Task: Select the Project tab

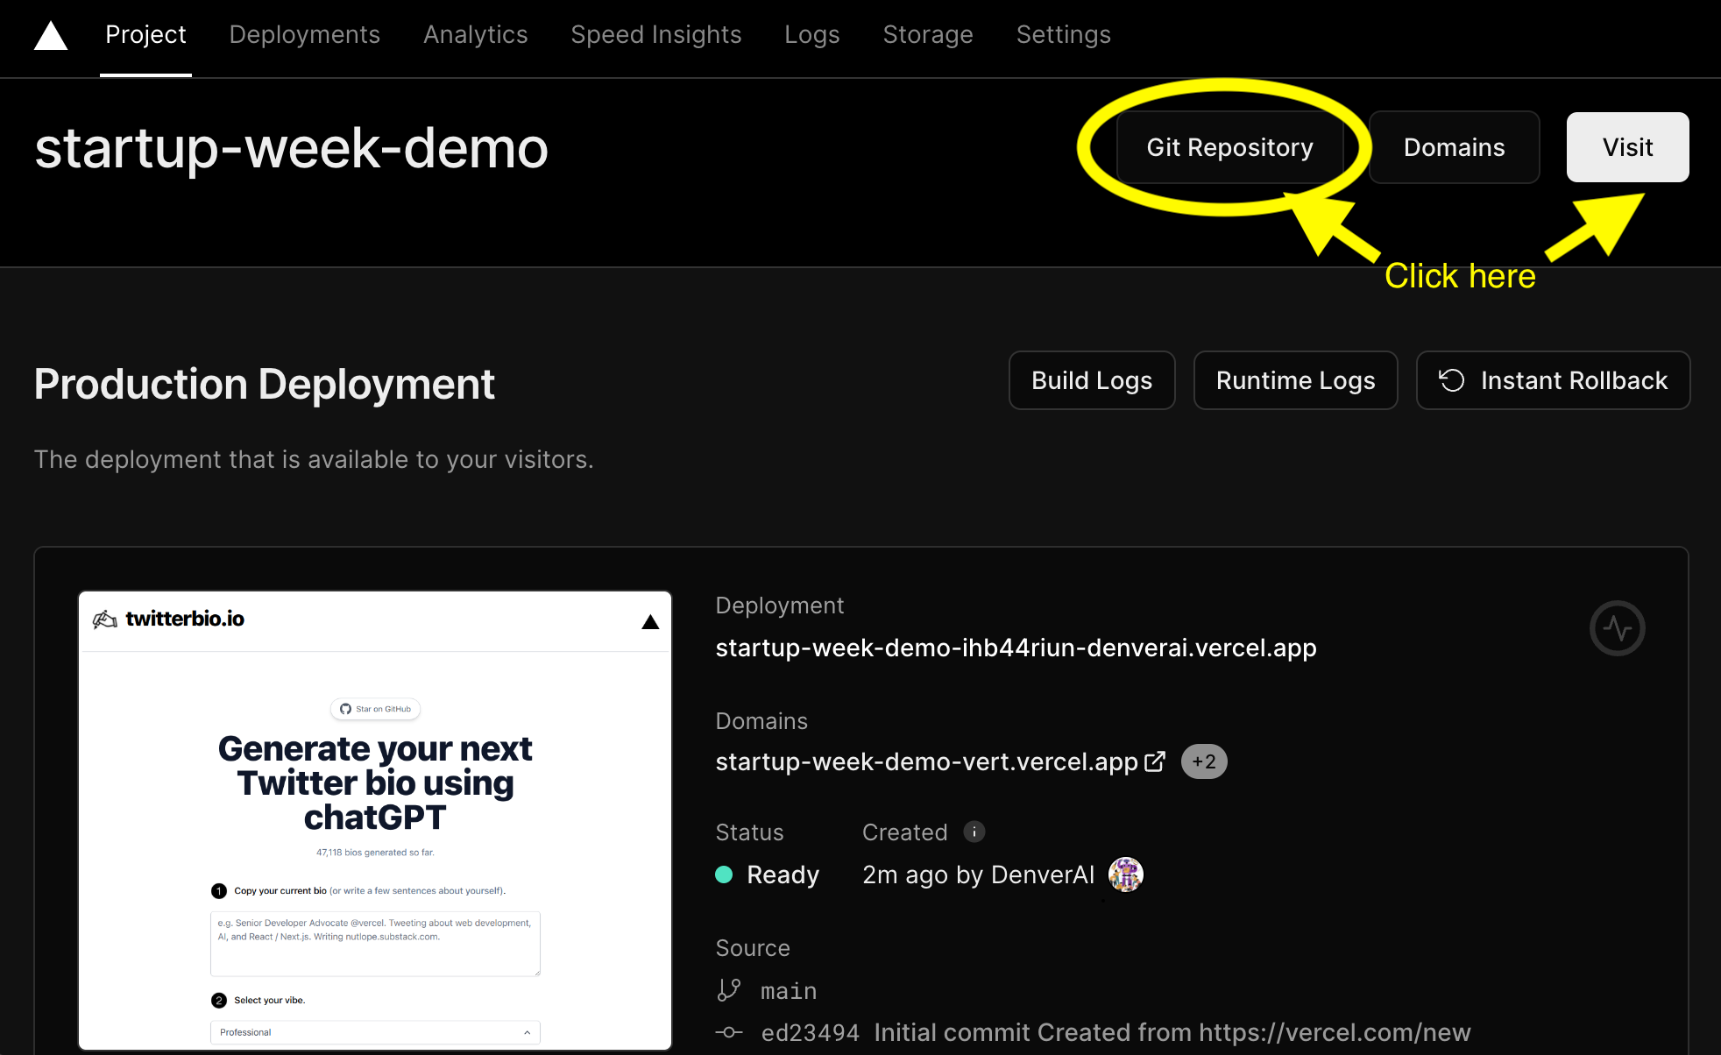Action: pos(145,34)
